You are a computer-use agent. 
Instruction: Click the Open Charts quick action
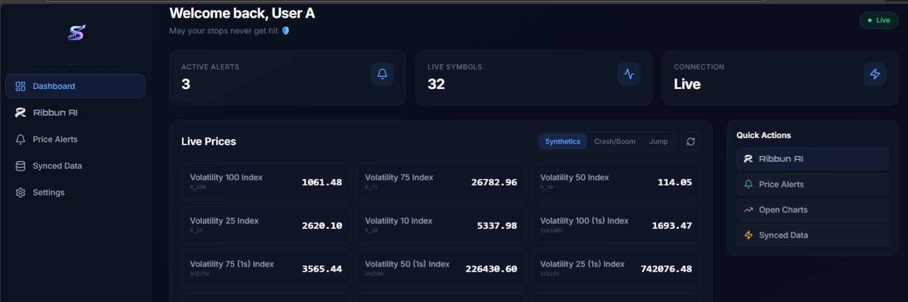point(812,209)
